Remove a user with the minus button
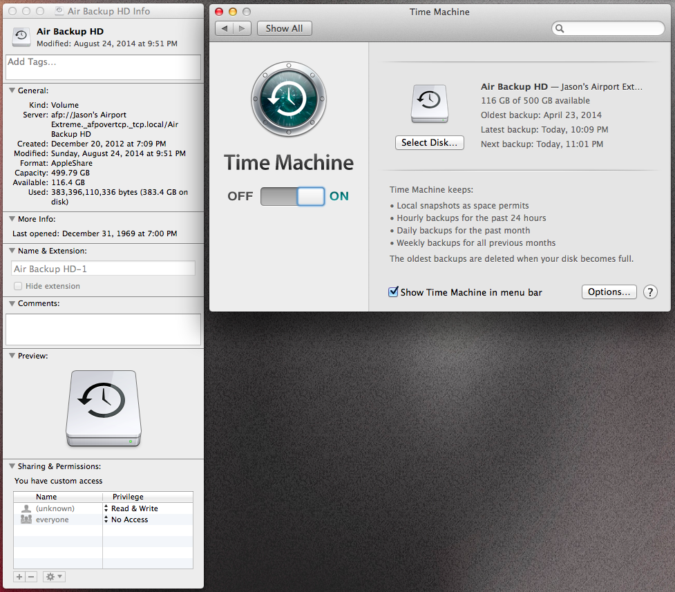The height and width of the screenshot is (592, 675). 31,577
